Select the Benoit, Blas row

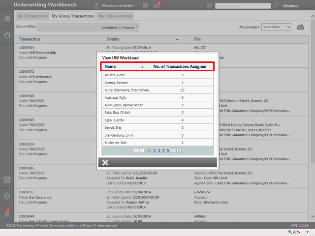coord(157,128)
